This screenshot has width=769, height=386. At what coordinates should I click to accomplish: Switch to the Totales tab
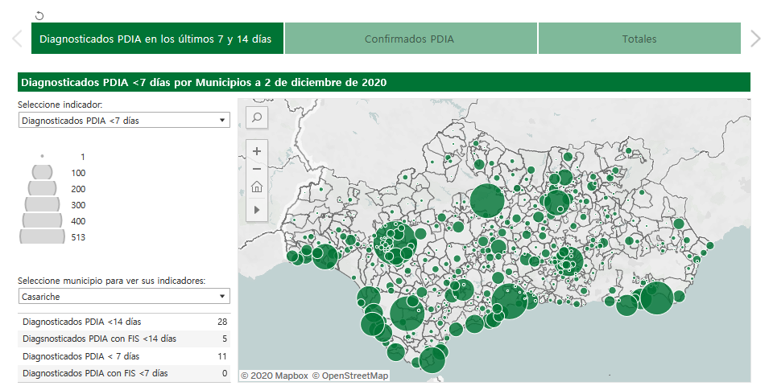pyautogui.click(x=639, y=39)
